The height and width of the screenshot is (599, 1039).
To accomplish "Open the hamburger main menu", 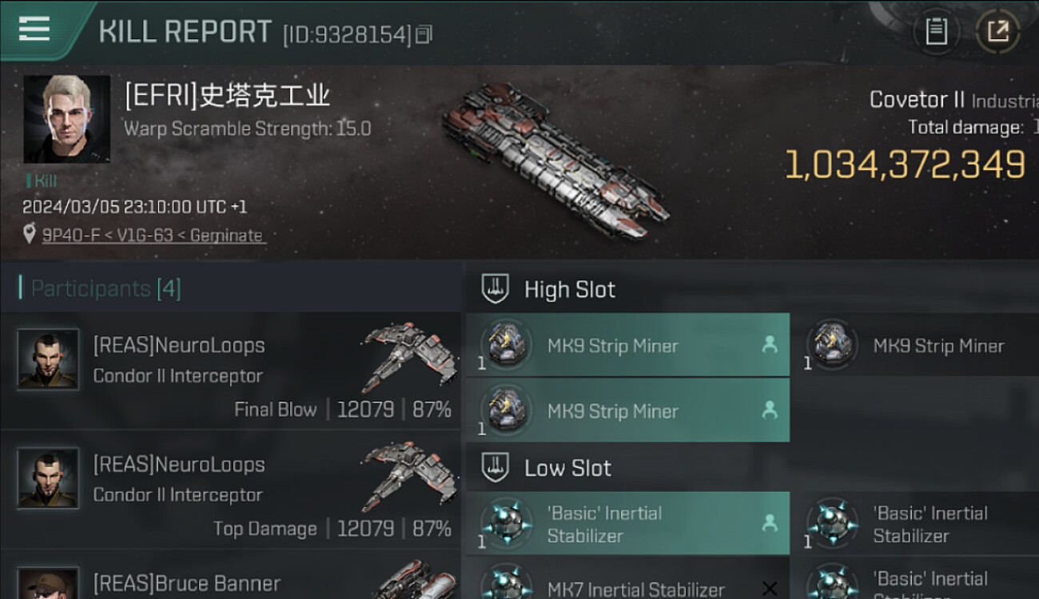I will [34, 30].
